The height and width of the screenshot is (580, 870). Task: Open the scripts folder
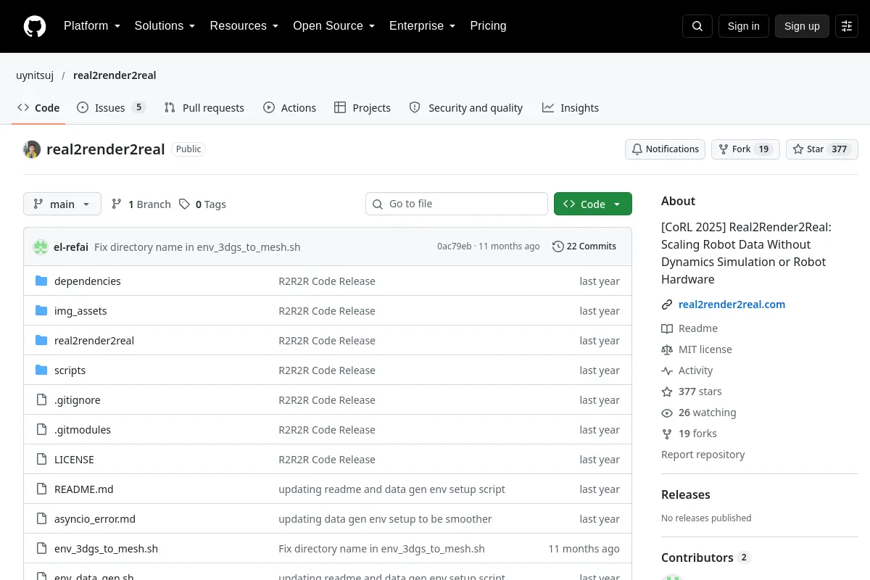[70, 370]
